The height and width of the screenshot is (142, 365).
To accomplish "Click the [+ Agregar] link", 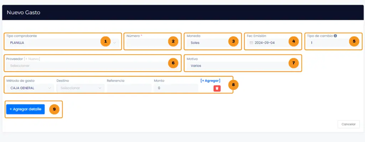I will tap(210, 81).
